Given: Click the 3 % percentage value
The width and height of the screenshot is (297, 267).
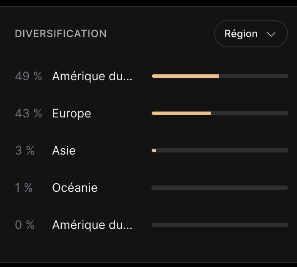Looking at the screenshot, I should click(25, 150).
